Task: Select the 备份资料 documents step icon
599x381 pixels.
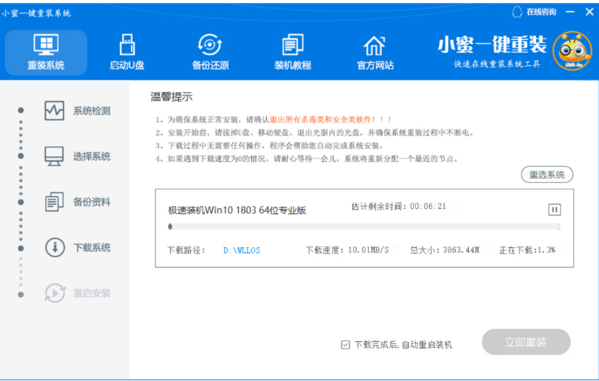Action: (54, 202)
